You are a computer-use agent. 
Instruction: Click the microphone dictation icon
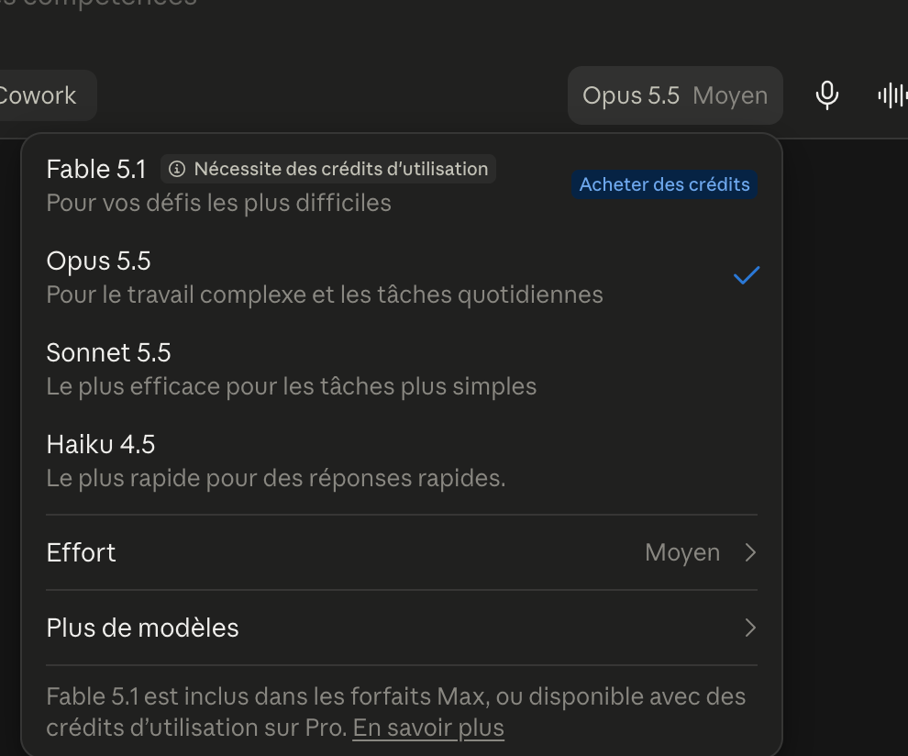[x=827, y=95]
